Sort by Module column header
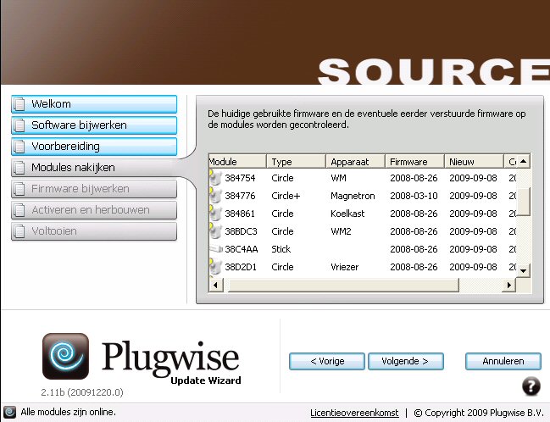Viewport: 550px width, 422px height. [x=237, y=162]
